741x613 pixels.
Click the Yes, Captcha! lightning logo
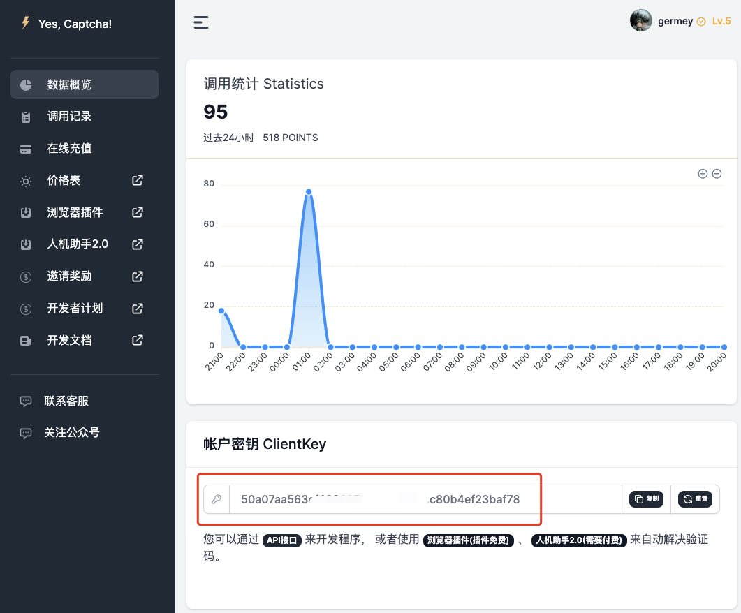(26, 23)
